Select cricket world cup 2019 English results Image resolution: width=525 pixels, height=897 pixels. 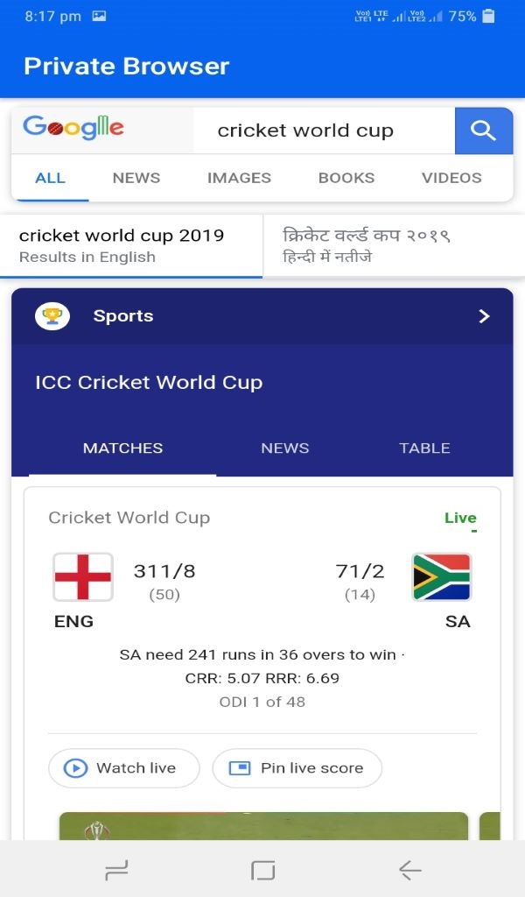click(x=131, y=246)
